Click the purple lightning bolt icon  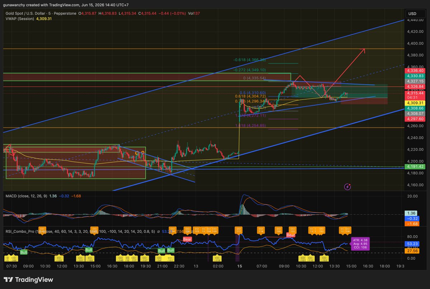pos(347,187)
